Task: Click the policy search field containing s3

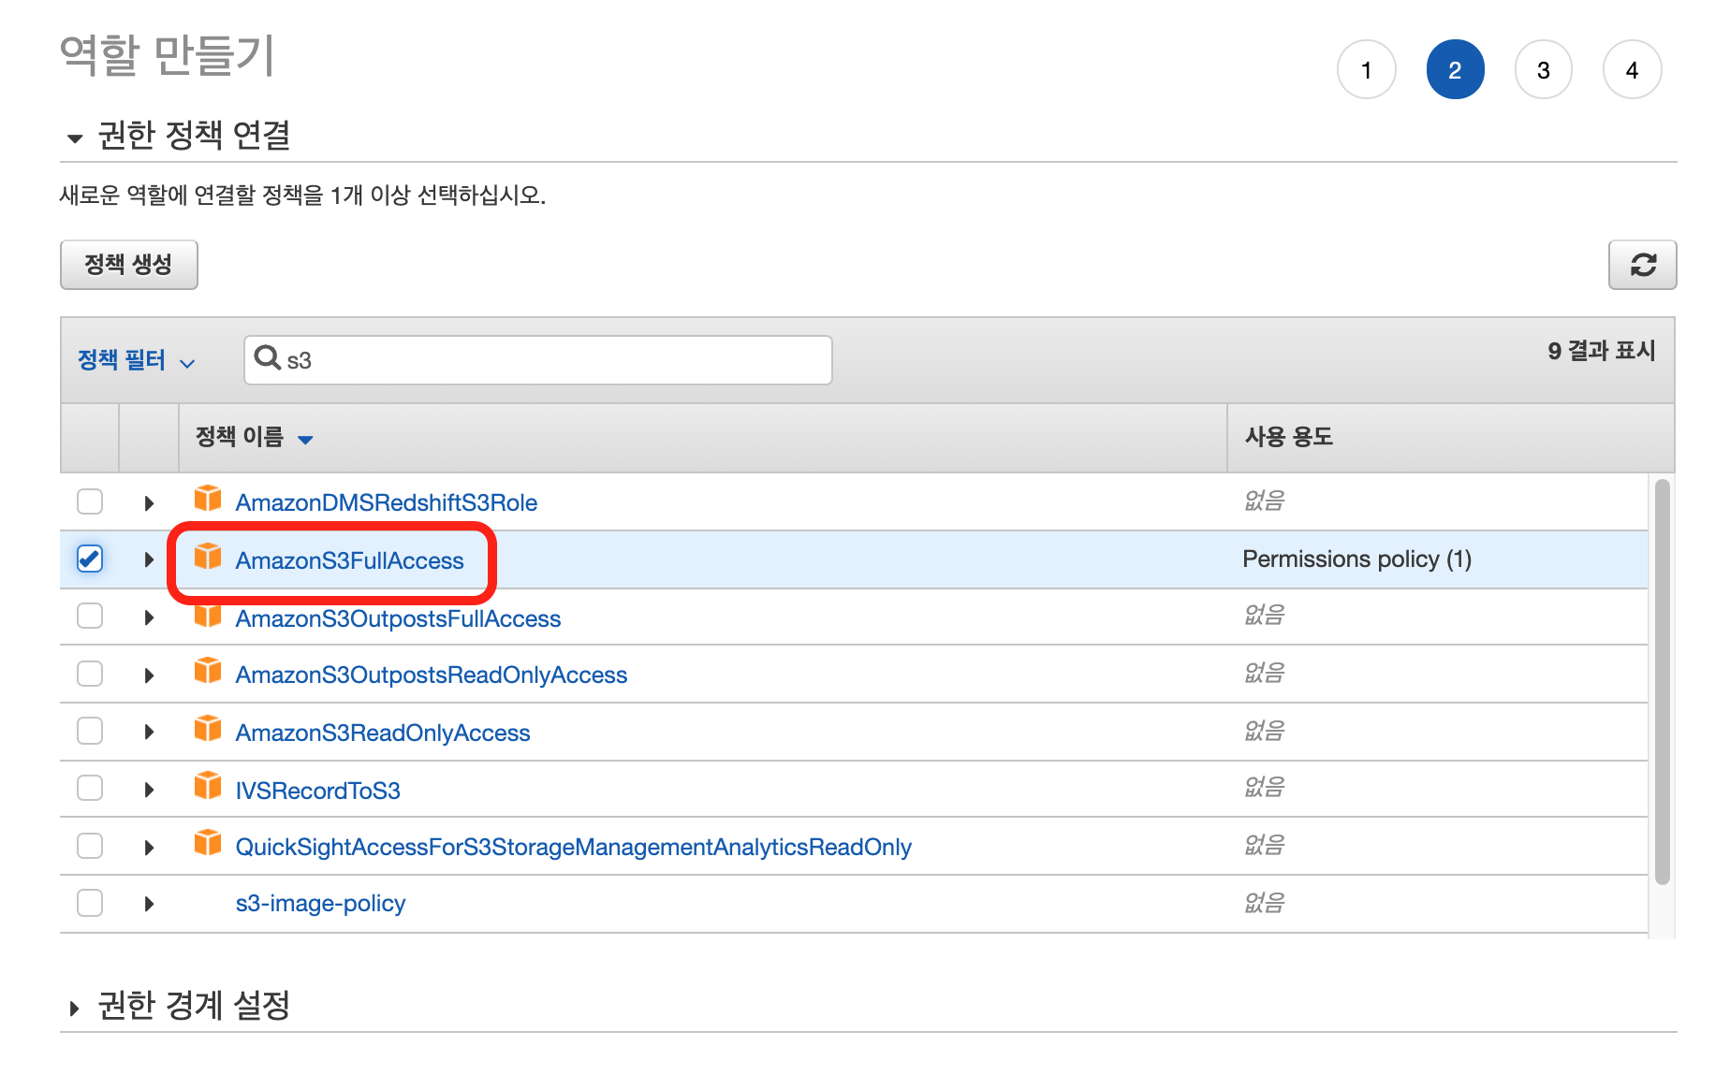Action: click(x=537, y=360)
